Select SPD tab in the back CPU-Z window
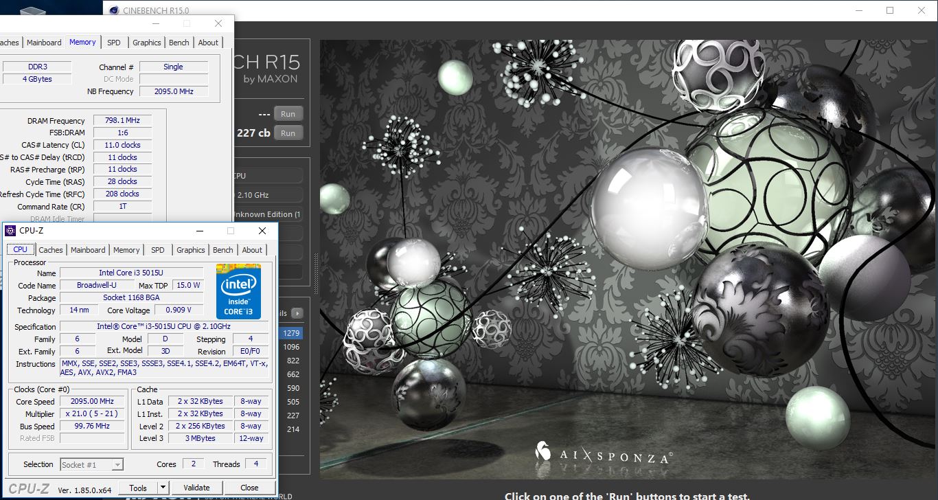Viewport: 938px width, 500px height. [114, 43]
